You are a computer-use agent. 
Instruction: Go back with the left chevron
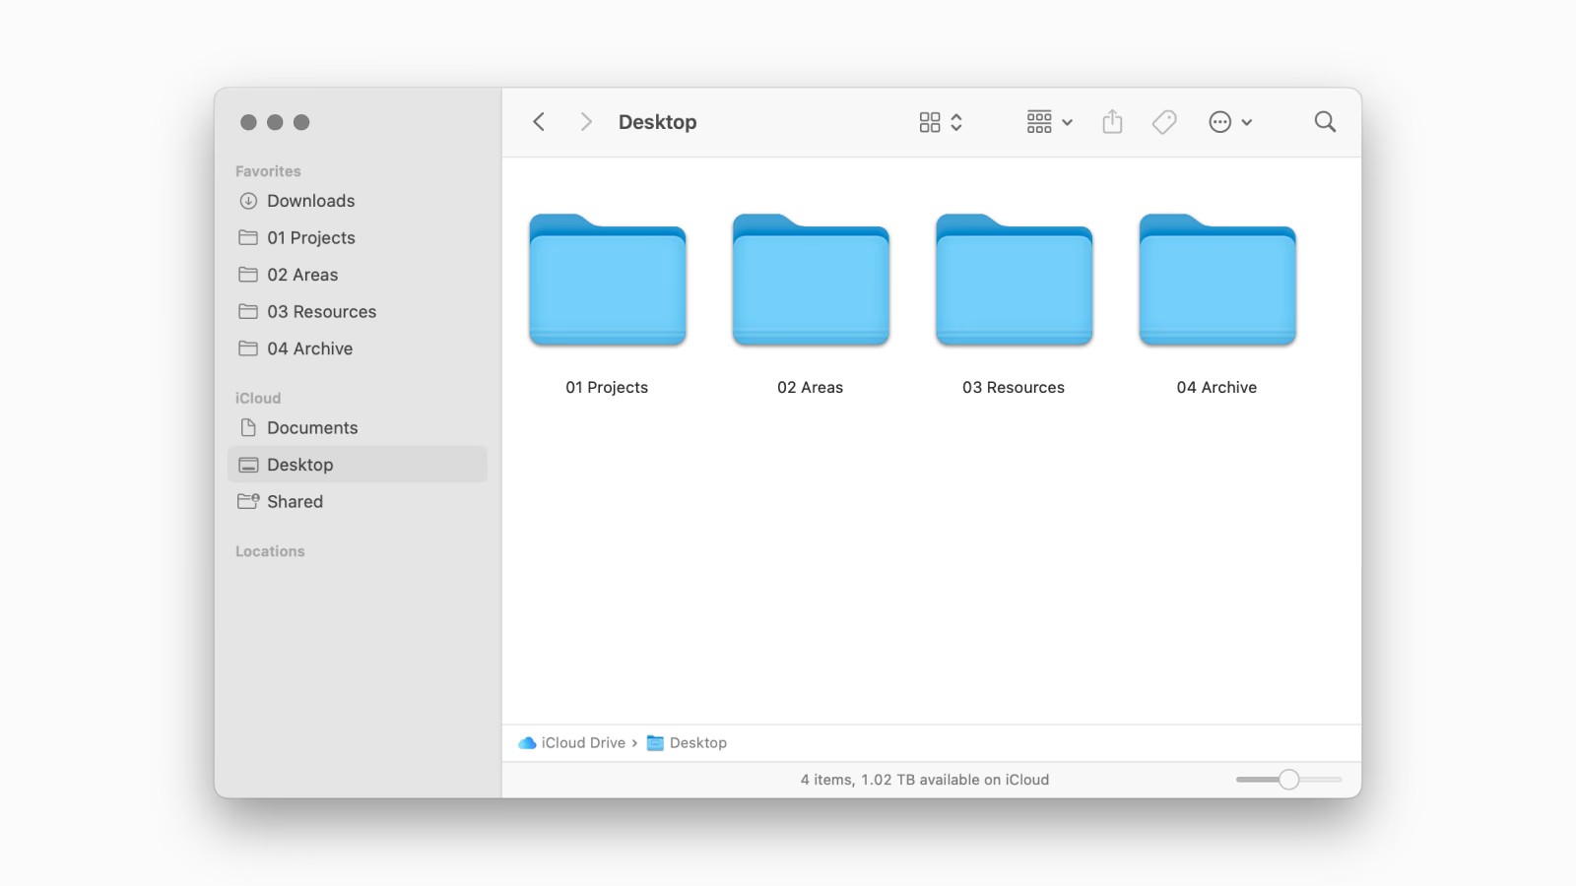tap(539, 122)
